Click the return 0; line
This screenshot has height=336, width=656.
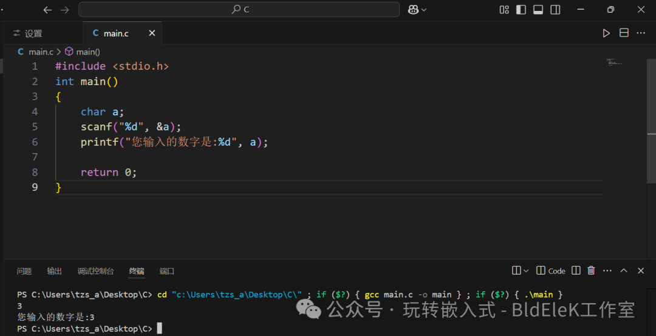109,172
